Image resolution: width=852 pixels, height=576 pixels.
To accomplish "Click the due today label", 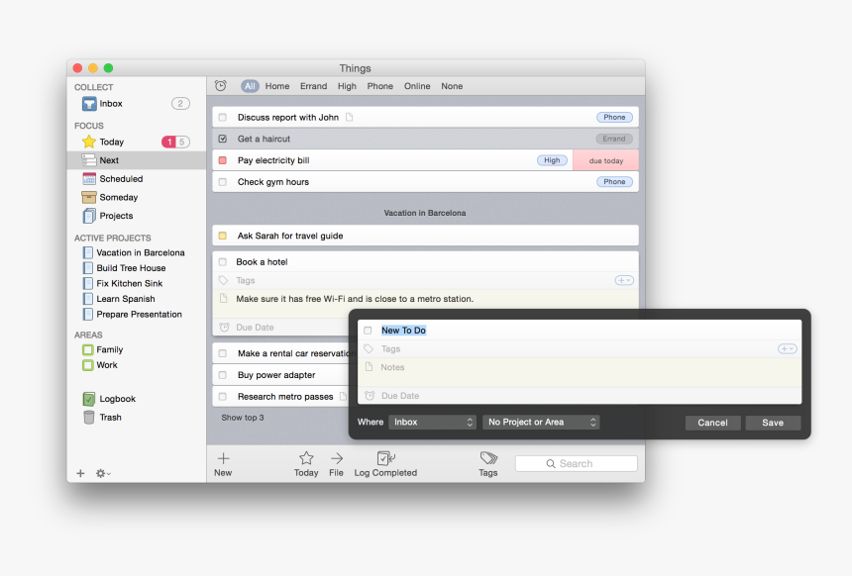I will [606, 160].
